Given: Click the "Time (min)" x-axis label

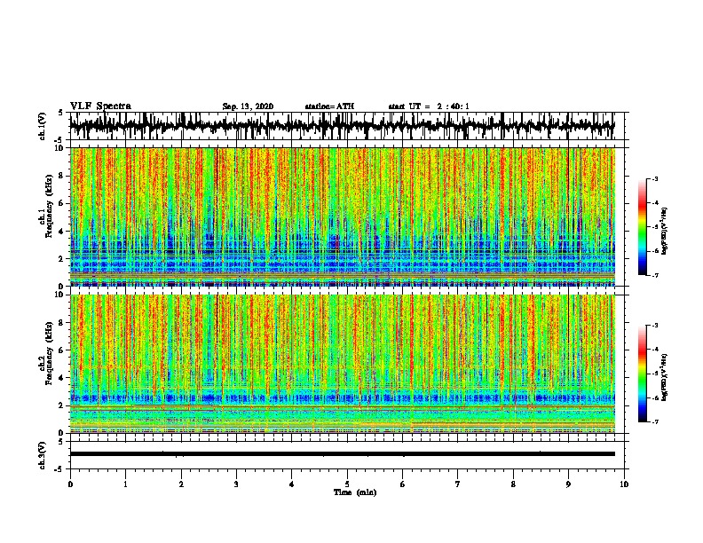Looking at the screenshot, I should 355,492.
